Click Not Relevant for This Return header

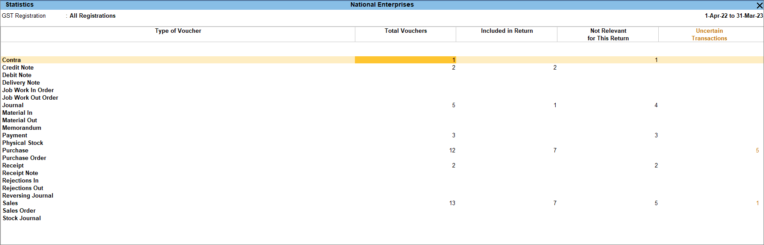tap(608, 35)
